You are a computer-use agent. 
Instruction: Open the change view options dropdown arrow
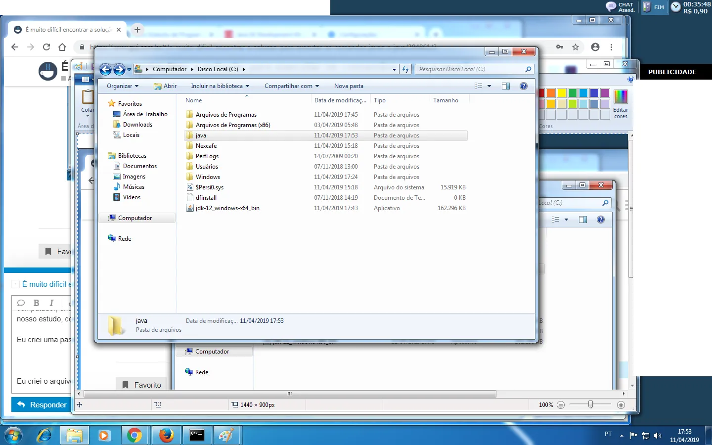coord(489,86)
